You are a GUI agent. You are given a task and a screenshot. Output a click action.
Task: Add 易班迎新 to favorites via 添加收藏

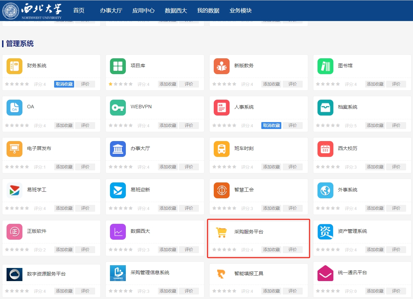[x=168, y=208]
